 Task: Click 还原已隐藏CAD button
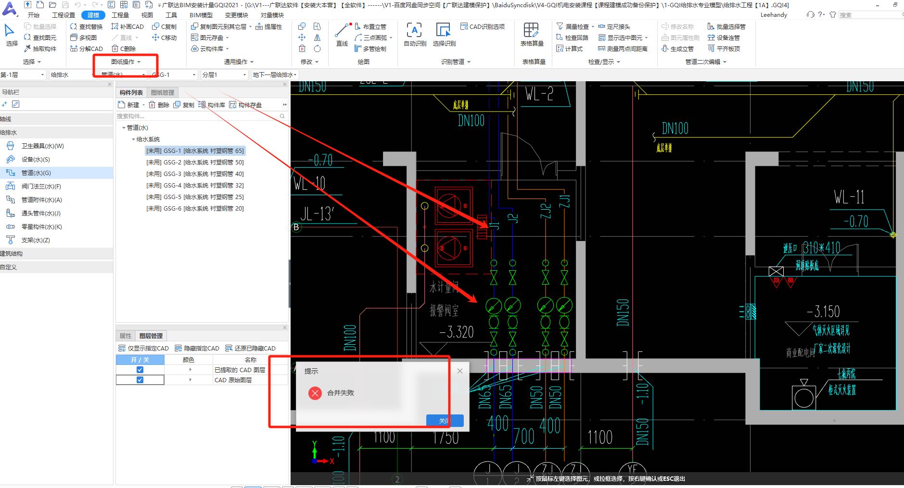click(x=250, y=348)
